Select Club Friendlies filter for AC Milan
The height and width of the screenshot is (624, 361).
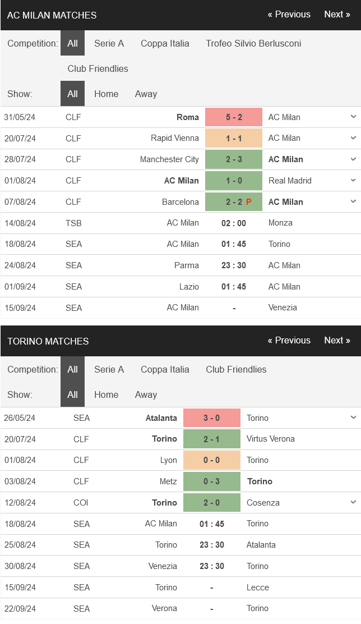point(98,68)
